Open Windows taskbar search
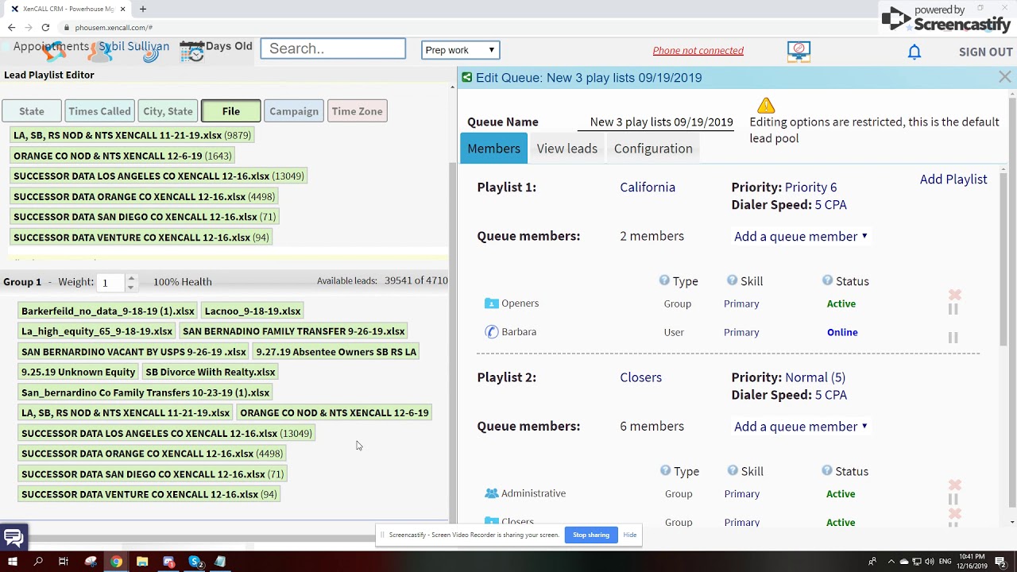1017x572 pixels. tap(38, 562)
